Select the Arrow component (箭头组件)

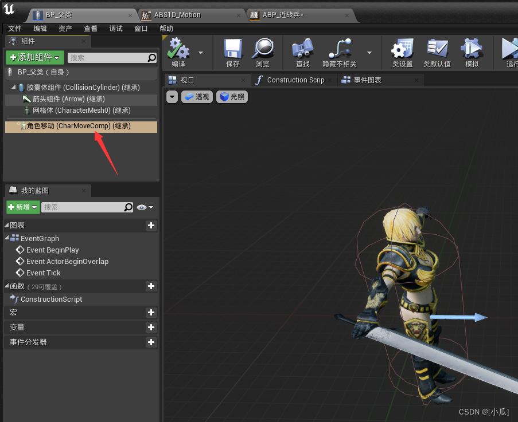81,99
